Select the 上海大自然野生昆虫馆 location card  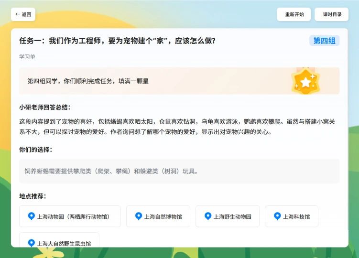pyautogui.click(x=59, y=240)
